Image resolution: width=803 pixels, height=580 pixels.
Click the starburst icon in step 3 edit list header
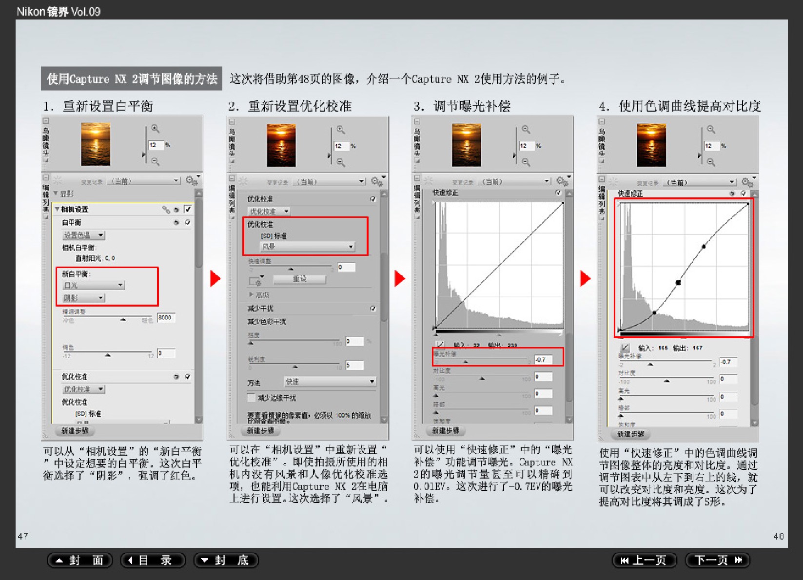(429, 181)
